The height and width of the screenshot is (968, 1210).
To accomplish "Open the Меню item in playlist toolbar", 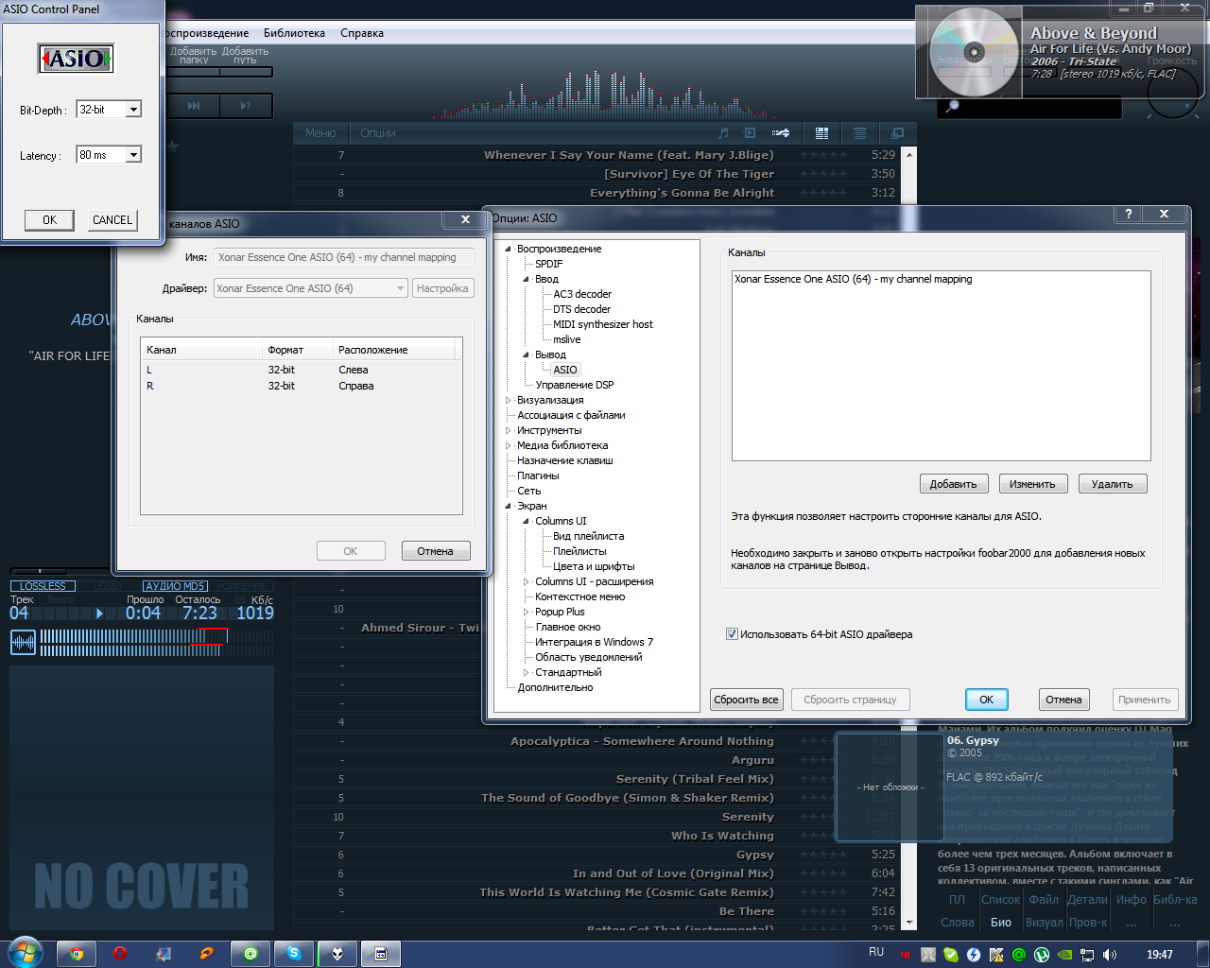I will pos(320,133).
